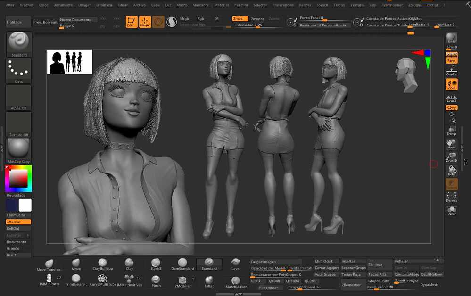The height and width of the screenshot is (296, 471).
Task: Click the BPR render icon
Action: [452, 38]
